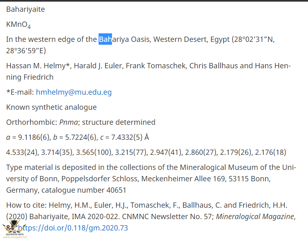Image resolution: width=308 pixels, height=239 pixels.
Task: Click the 'IMA 2020-022' reference text
Action: click(x=95, y=216)
